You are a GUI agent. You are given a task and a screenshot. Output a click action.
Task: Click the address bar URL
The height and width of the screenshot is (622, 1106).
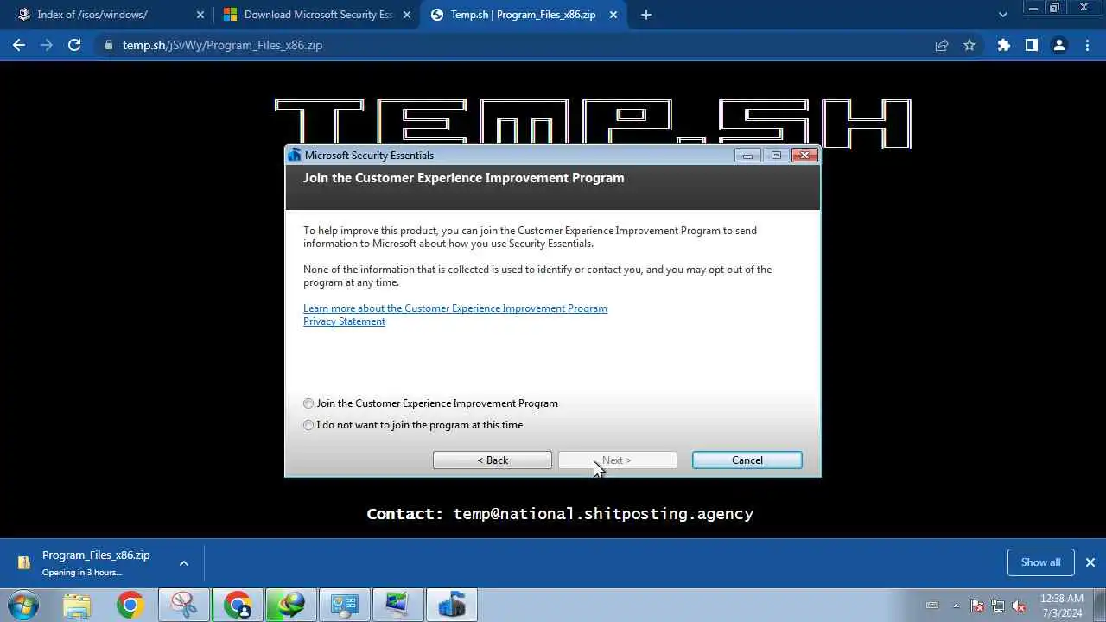click(222, 45)
